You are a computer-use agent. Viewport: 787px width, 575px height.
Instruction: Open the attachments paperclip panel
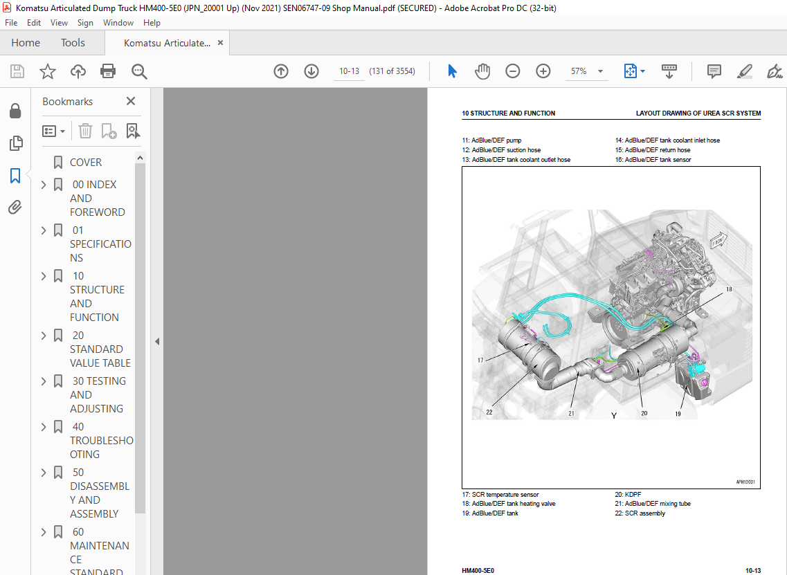click(x=15, y=207)
